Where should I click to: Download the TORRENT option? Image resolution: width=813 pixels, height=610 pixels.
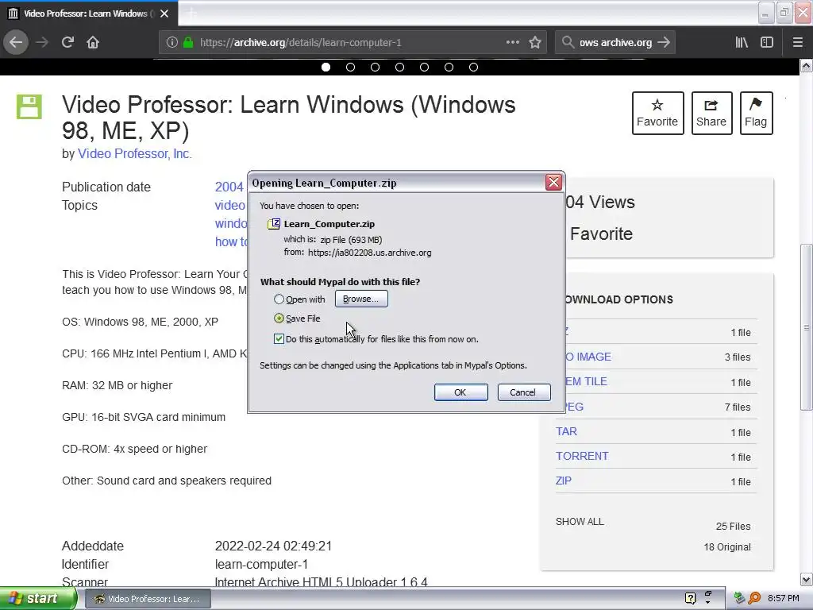[x=582, y=456]
